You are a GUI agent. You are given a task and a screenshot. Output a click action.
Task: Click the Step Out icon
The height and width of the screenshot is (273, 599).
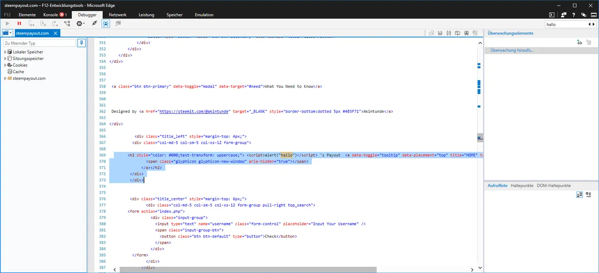pos(55,23)
